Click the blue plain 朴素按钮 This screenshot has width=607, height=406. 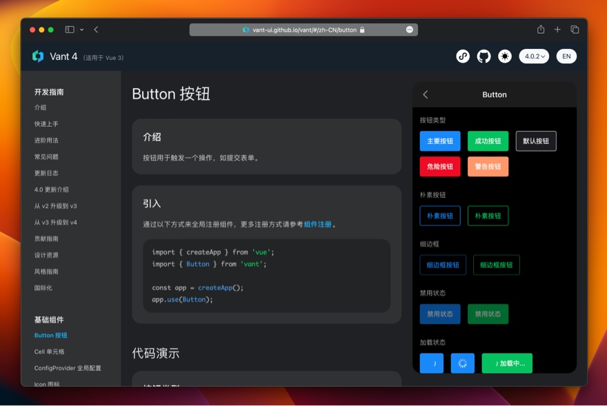pos(440,216)
